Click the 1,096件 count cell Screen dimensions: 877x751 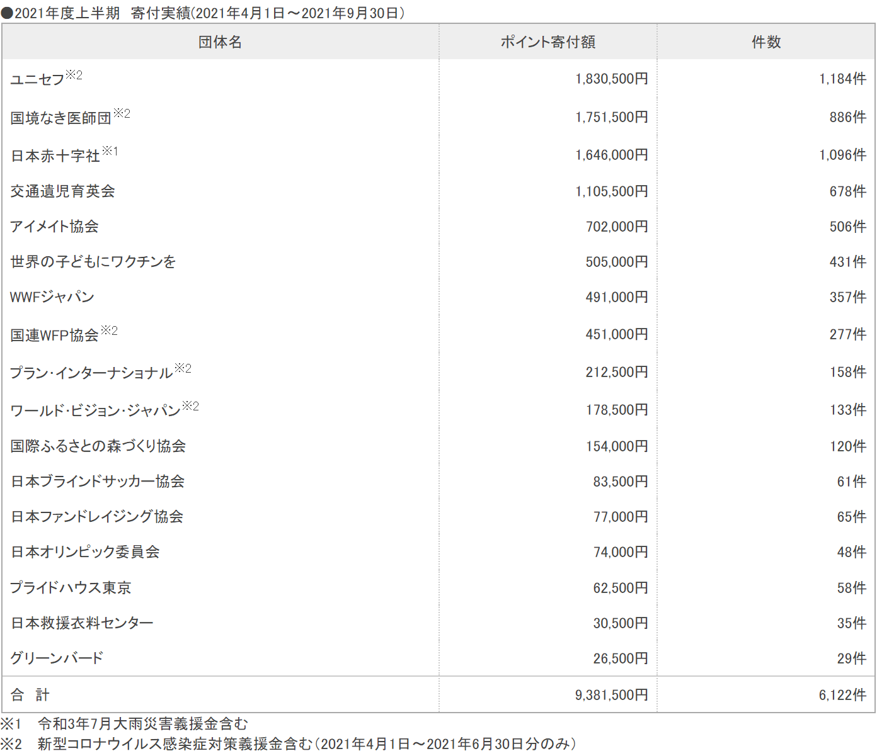pyautogui.click(x=843, y=155)
